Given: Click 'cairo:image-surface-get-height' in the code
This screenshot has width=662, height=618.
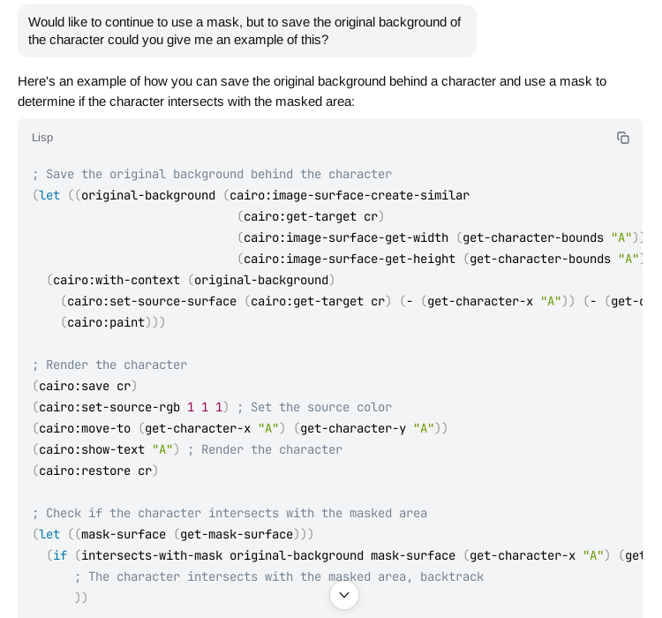Looking at the screenshot, I should click(350, 259).
